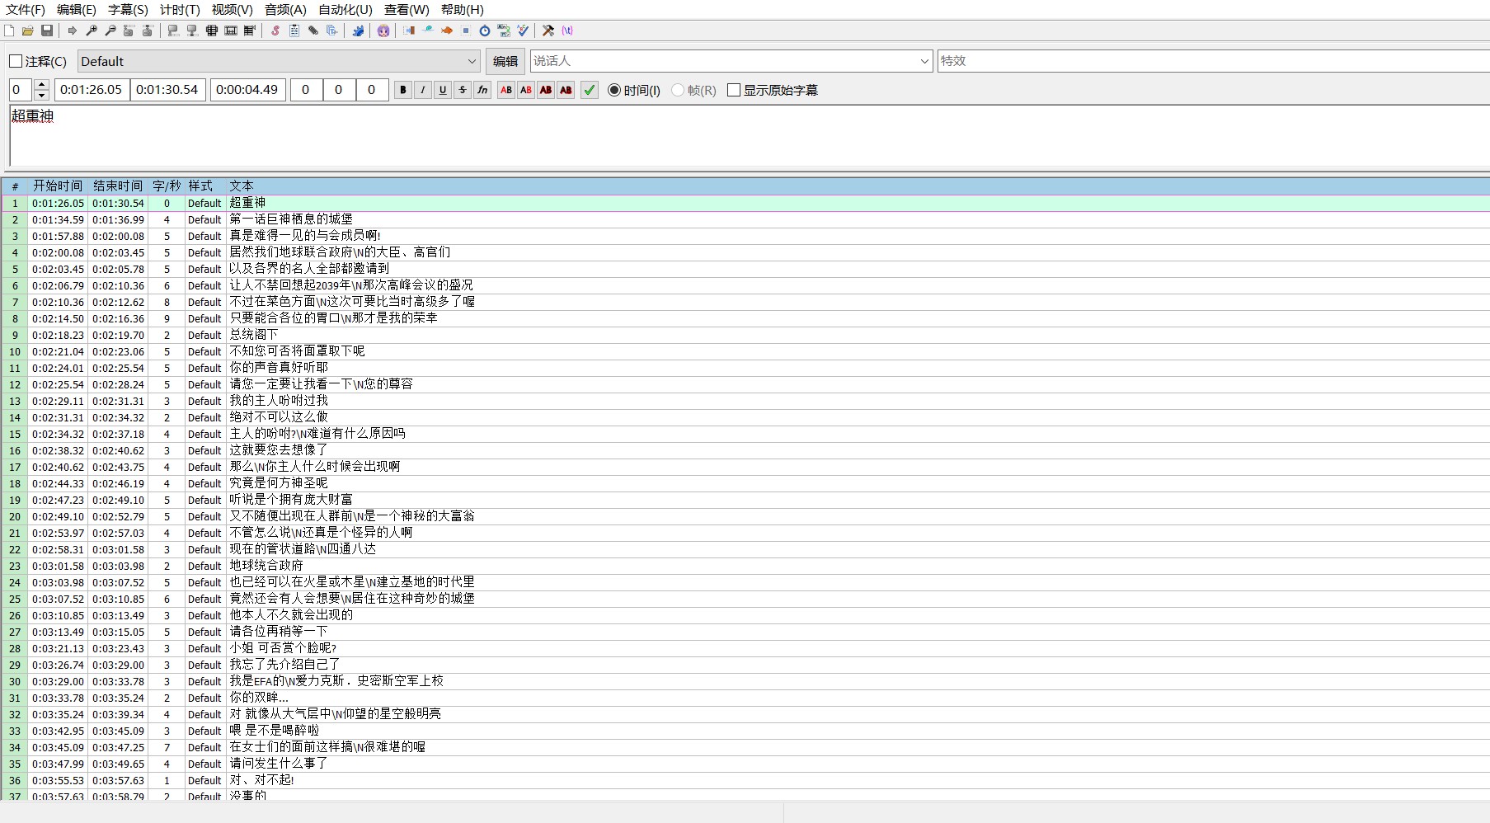Open the Shift Times tool icon
The image size is (1490, 823).
pos(409,31)
